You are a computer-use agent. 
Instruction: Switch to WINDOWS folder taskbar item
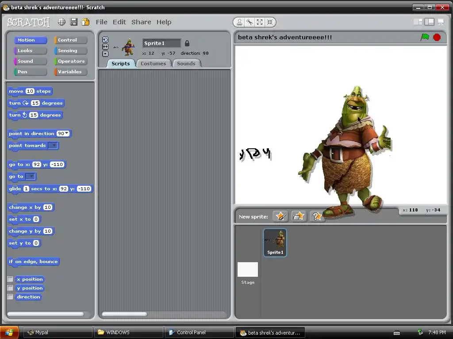tap(129, 332)
